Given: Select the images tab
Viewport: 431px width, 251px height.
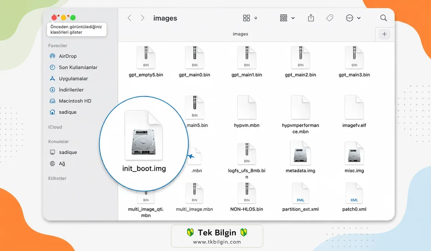Looking at the screenshot, I should point(240,34).
